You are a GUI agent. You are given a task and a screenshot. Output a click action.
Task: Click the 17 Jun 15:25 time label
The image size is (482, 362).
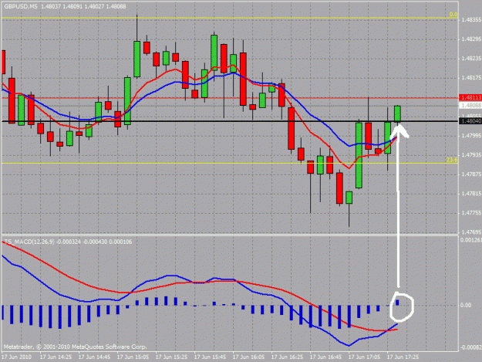pyautogui.click(x=171, y=357)
